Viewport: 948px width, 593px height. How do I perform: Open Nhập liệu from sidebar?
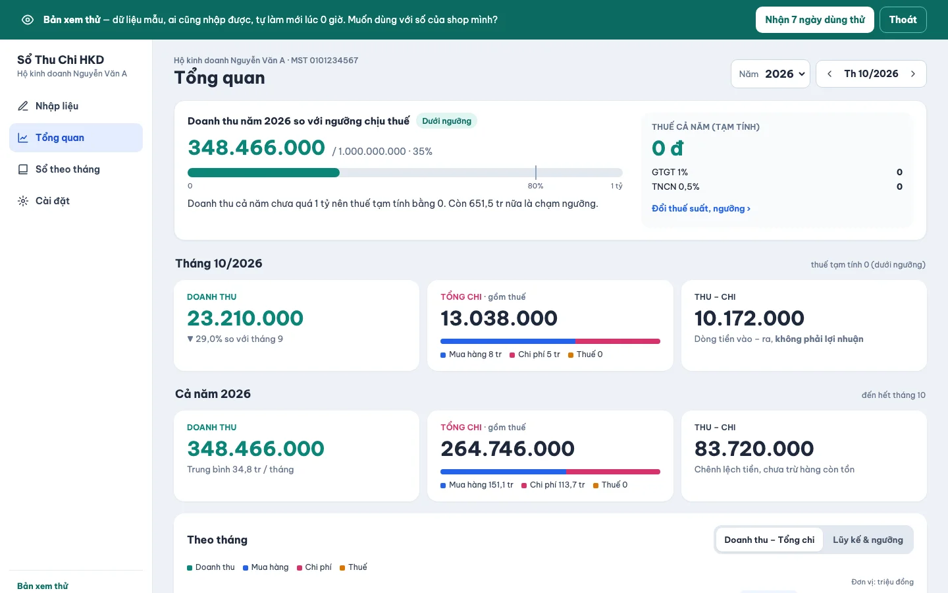[76, 106]
